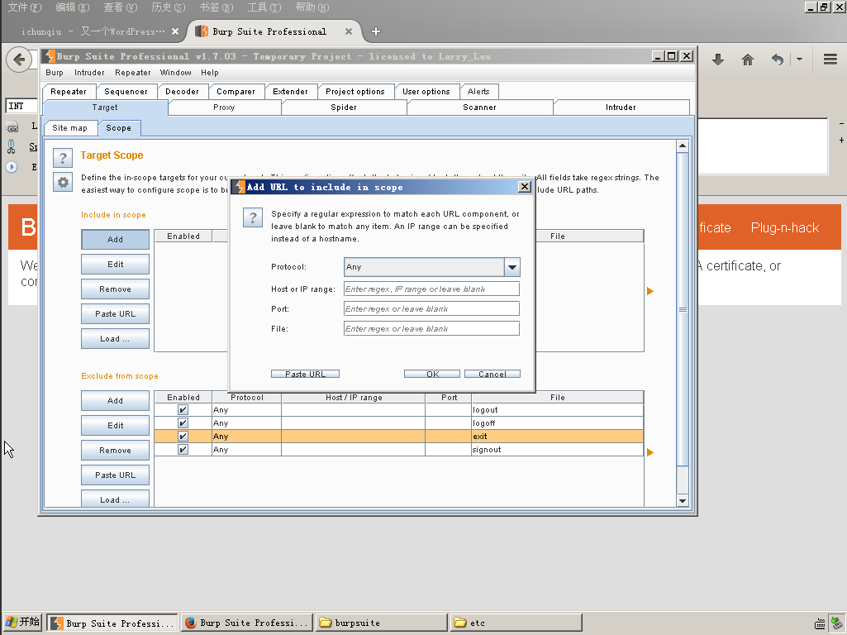Click the Target Scope vertical scrollbar handle
This screenshot has width=847, height=635.
(x=683, y=309)
